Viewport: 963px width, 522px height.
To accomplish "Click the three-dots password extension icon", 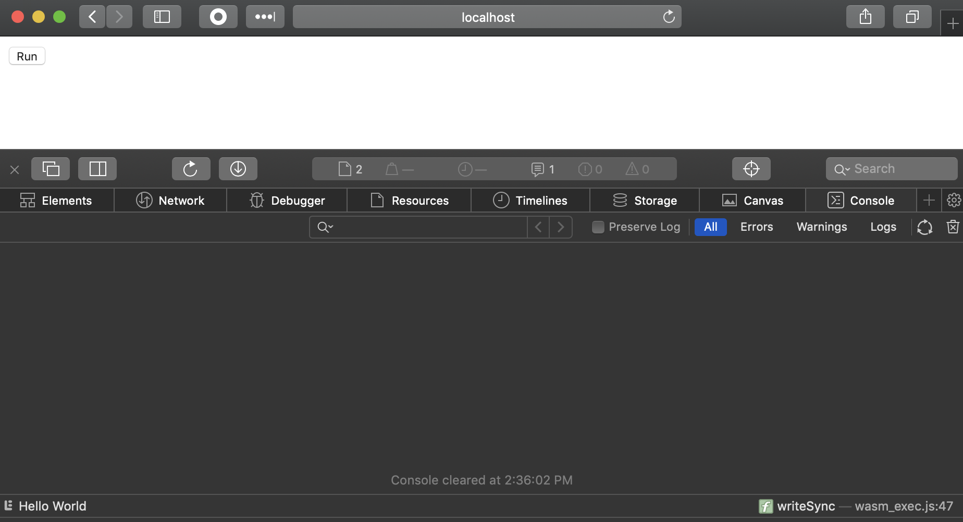I will (265, 17).
